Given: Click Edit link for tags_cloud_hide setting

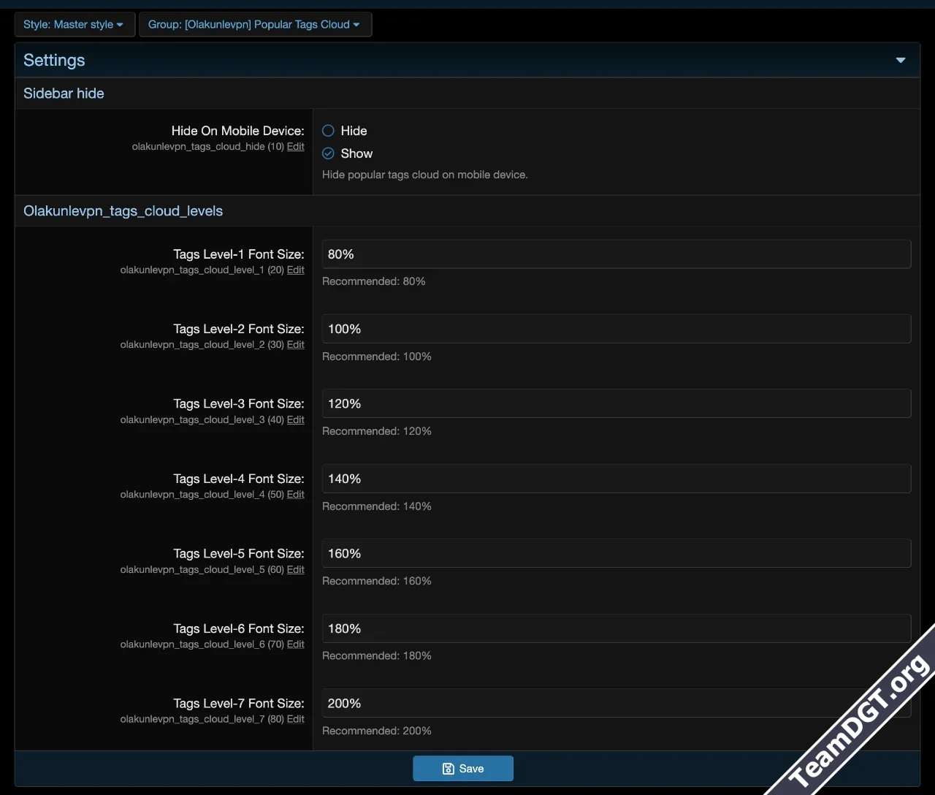Looking at the screenshot, I should [295, 146].
